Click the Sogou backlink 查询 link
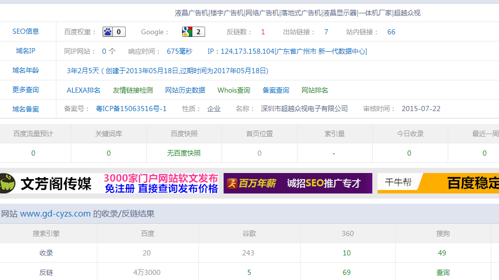 pos(443,272)
